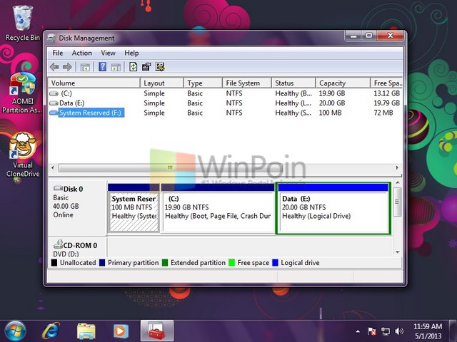Click the Show desktop strip beside the clock

pyautogui.click(x=453, y=331)
